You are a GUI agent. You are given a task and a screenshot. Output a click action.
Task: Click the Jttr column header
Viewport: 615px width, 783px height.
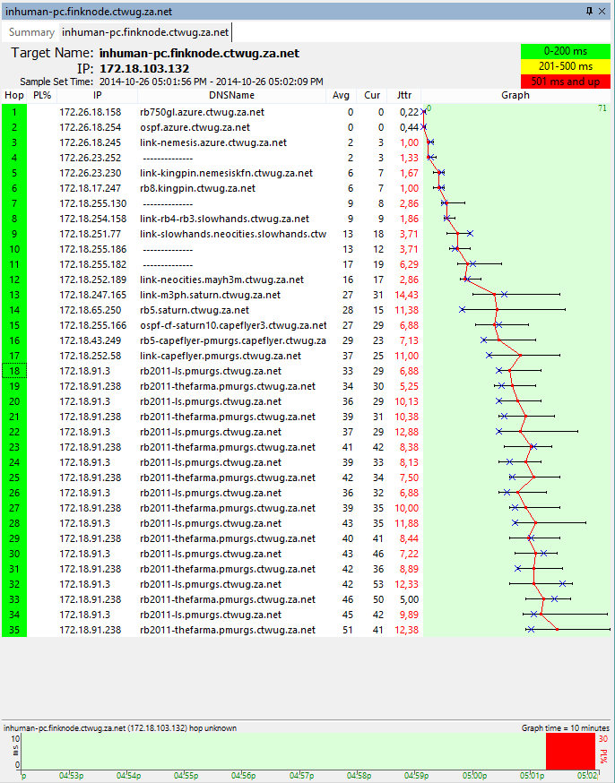404,96
